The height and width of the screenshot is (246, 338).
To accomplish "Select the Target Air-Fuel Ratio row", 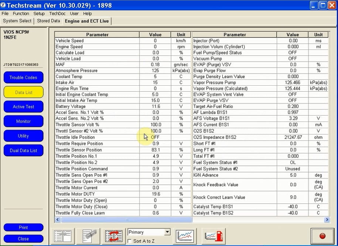I will tap(260, 106).
